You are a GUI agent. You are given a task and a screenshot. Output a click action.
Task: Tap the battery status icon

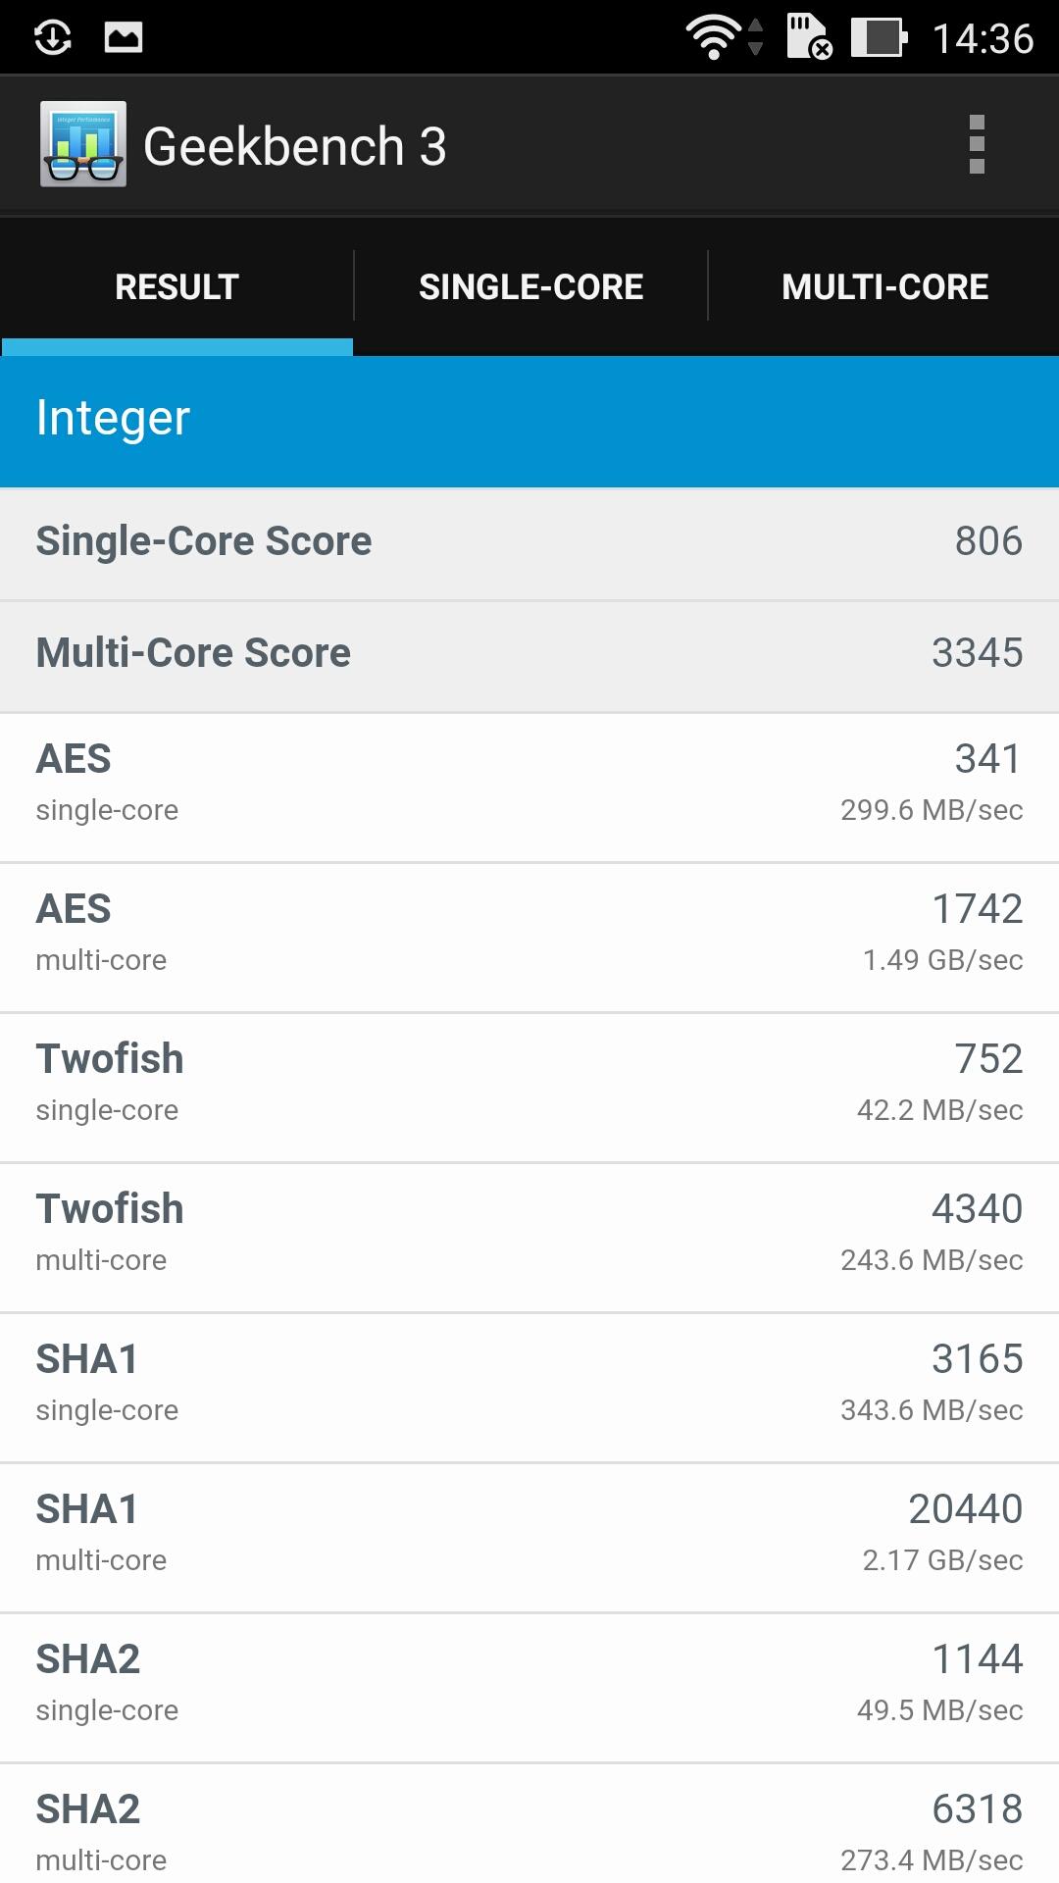pos(878,38)
